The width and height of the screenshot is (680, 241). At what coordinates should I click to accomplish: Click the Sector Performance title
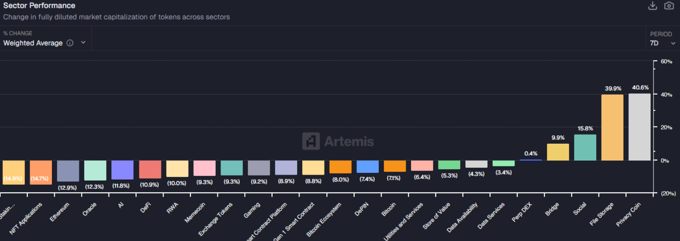point(39,6)
